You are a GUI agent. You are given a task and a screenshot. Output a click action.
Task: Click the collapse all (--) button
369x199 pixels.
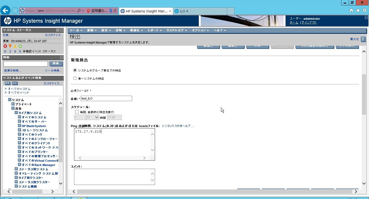pyautogui.click(x=15, y=83)
